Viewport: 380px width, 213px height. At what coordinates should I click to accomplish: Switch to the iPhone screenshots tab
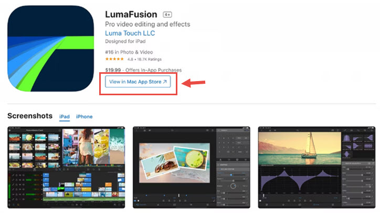(x=85, y=117)
